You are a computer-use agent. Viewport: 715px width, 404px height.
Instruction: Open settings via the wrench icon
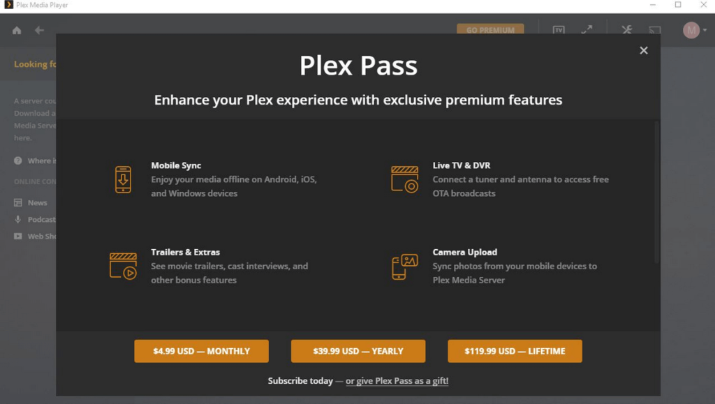(626, 30)
